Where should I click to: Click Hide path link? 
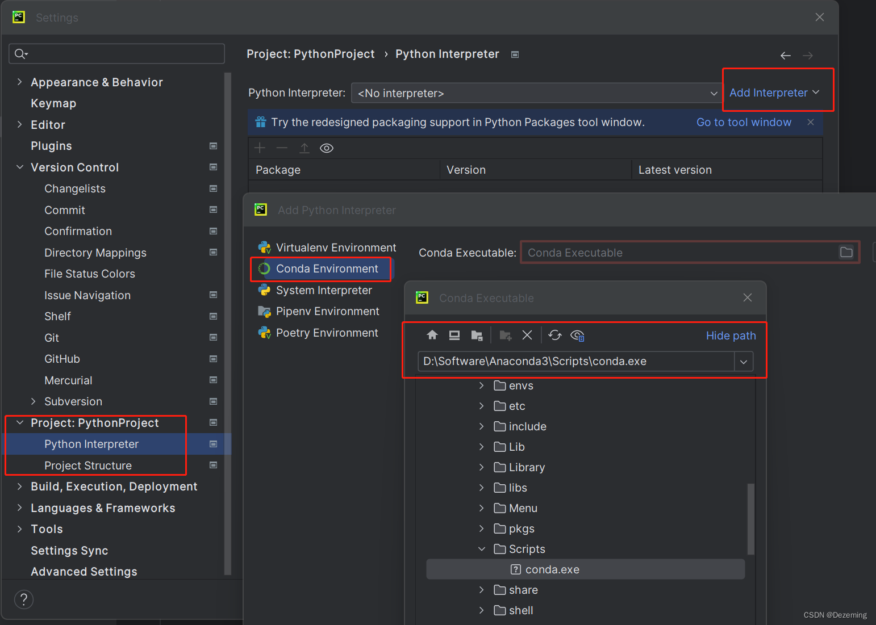731,335
